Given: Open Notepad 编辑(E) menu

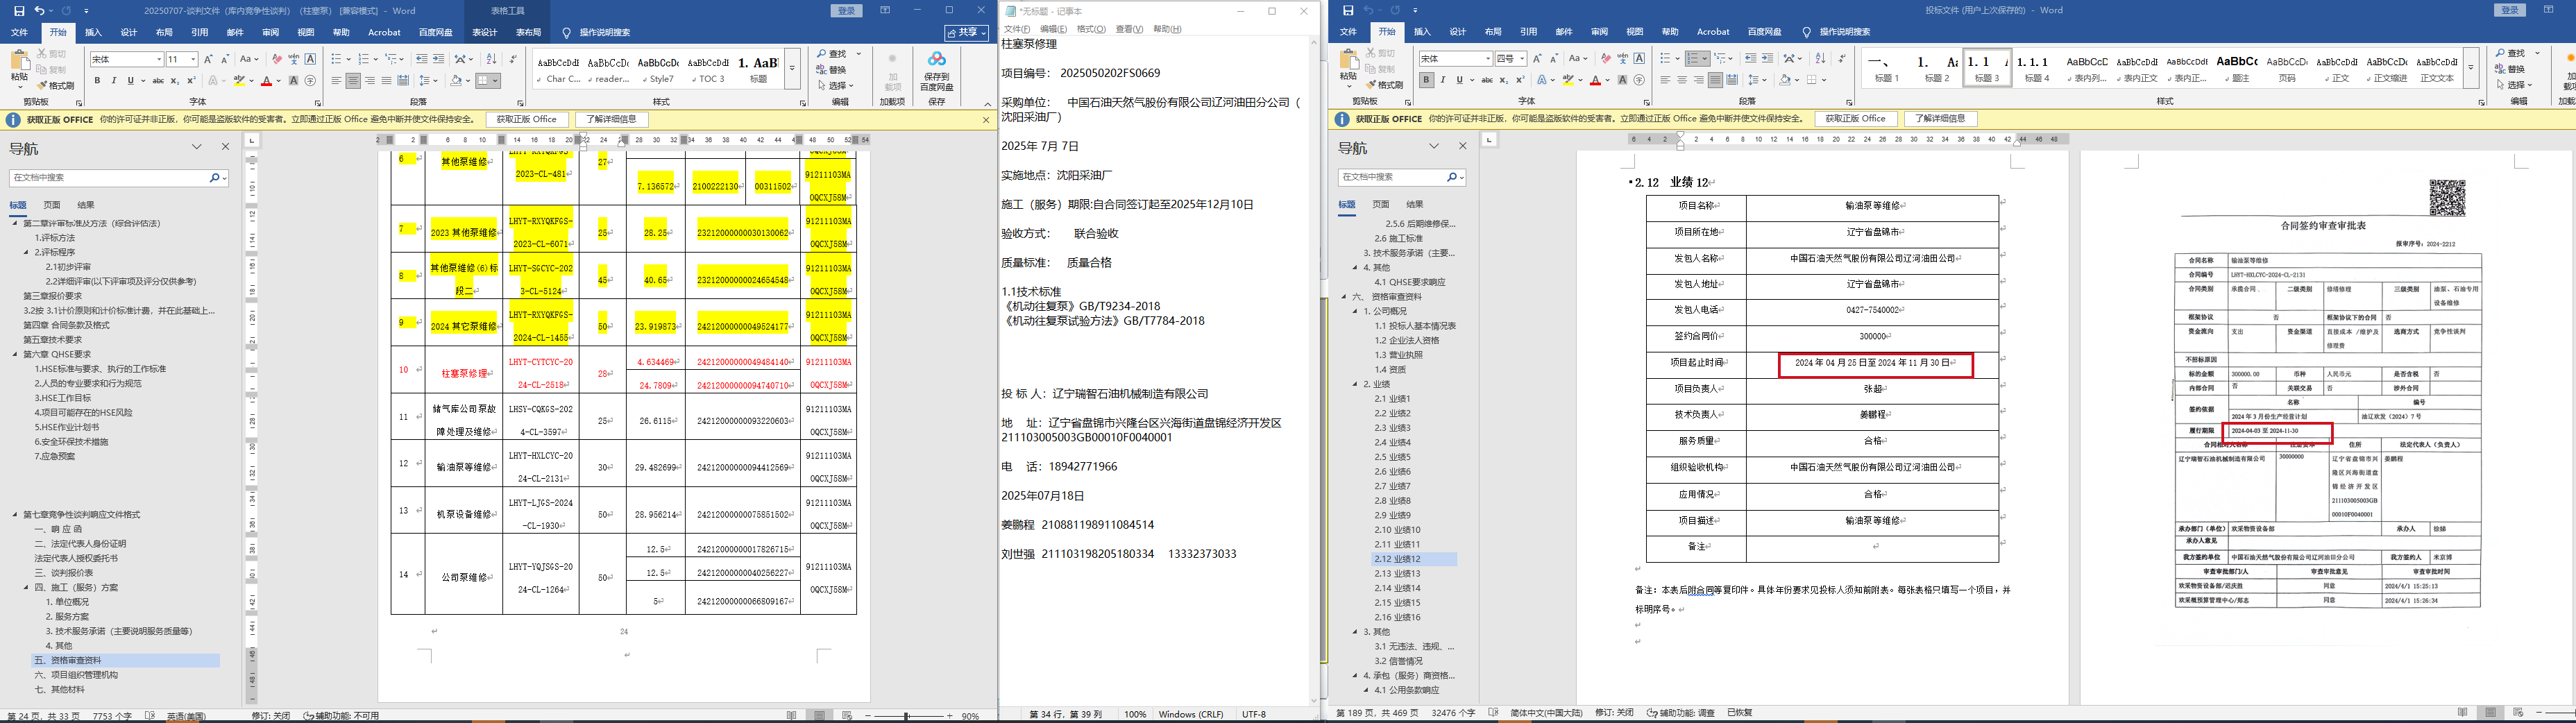Looking at the screenshot, I should pos(1053,29).
